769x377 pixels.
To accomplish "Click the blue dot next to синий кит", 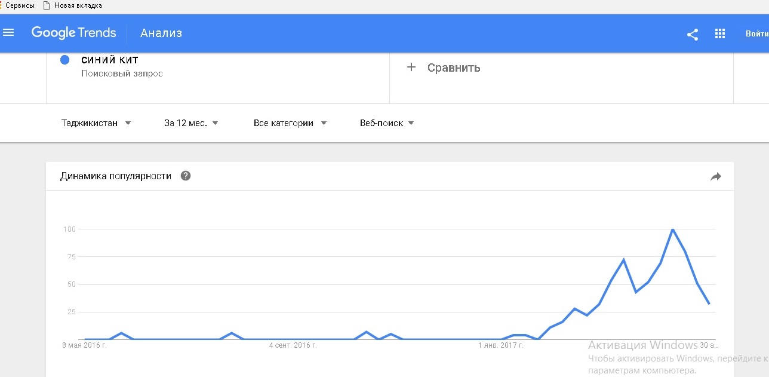I will pyautogui.click(x=65, y=60).
